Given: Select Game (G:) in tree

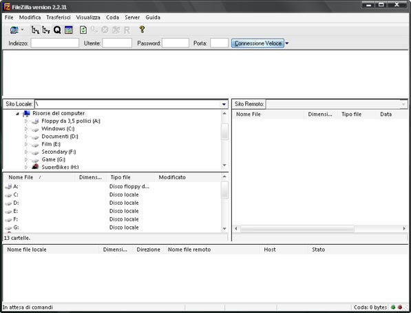Looking at the screenshot, I should (x=53, y=159).
